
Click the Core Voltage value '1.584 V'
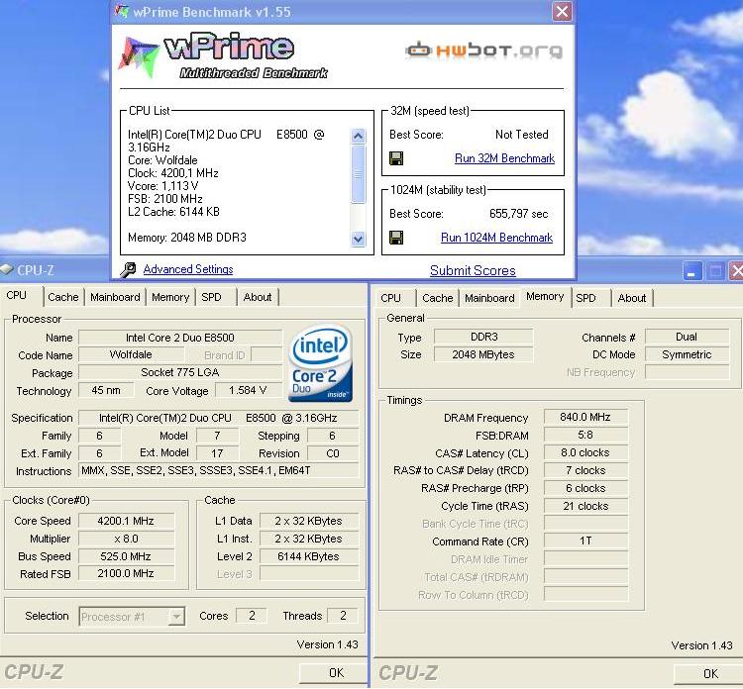(248, 391)
